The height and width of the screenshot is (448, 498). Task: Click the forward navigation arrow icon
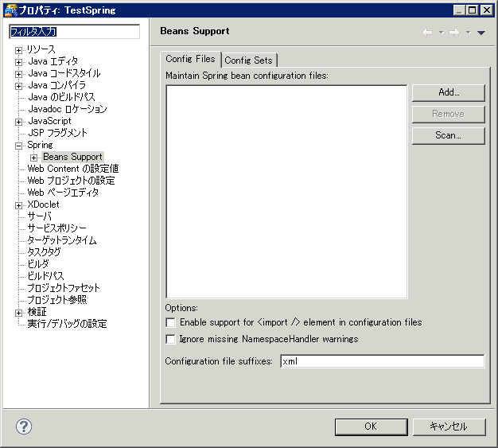(x=454, y=33)
